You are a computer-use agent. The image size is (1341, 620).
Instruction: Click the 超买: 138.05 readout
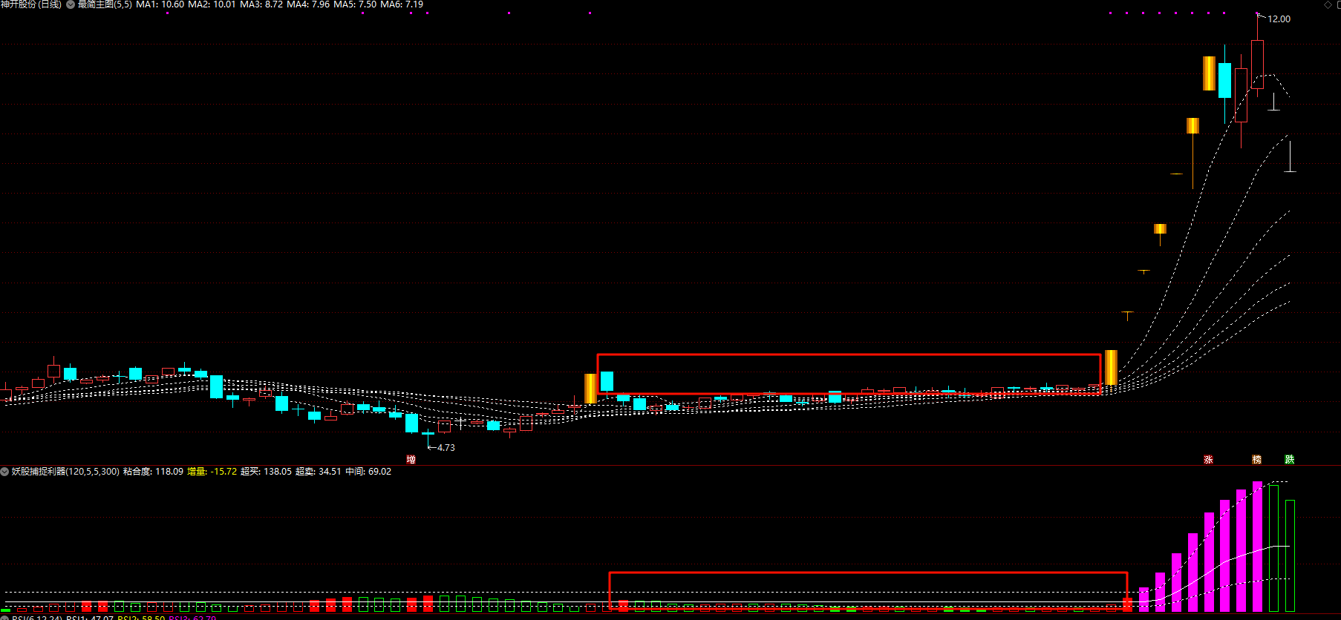click(266, 472)
